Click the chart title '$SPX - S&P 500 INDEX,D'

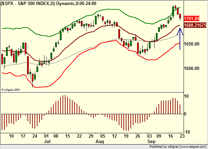click(x=28, y=3)
